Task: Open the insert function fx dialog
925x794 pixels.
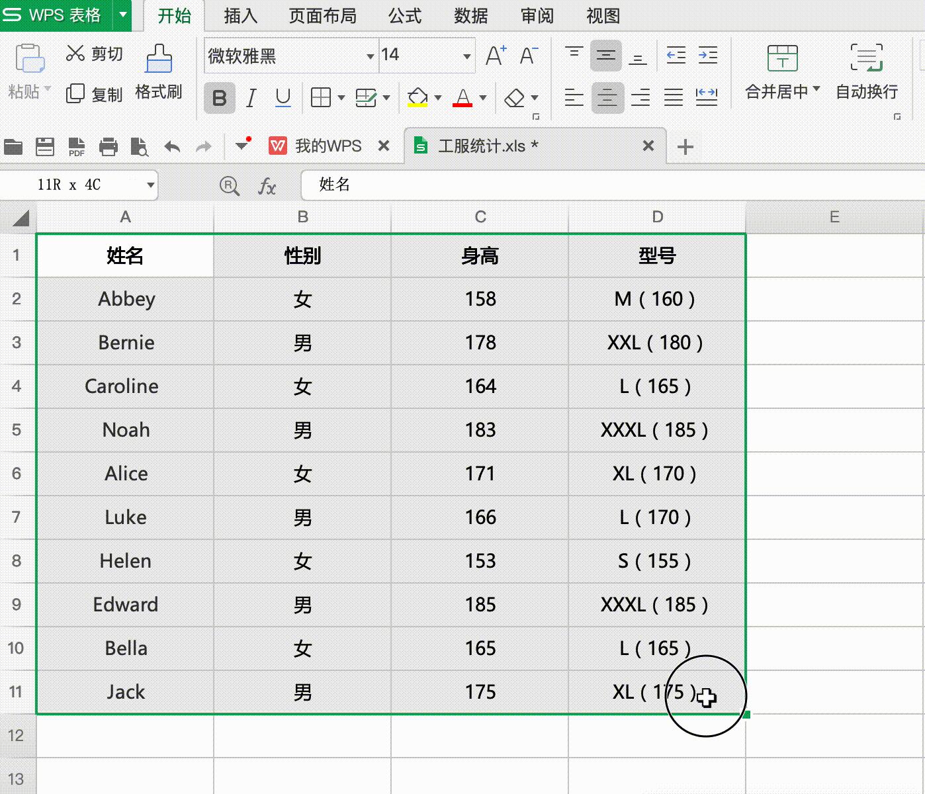Action: click(x=267, y=186)
